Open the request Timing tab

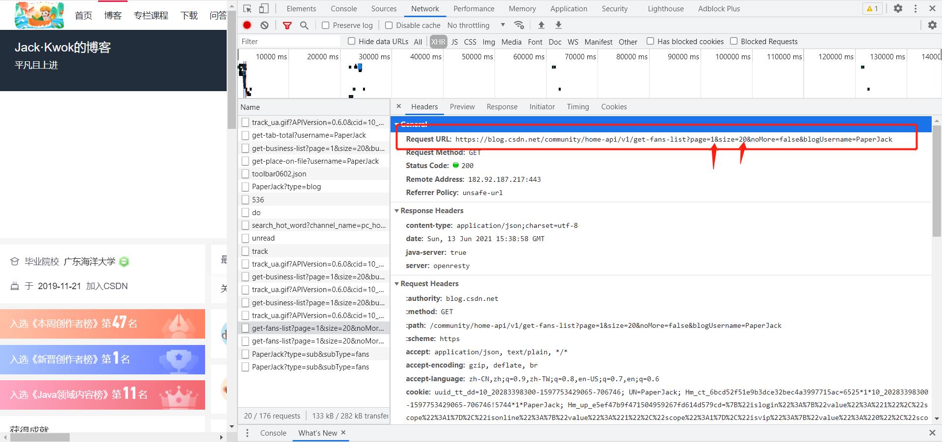578,106
